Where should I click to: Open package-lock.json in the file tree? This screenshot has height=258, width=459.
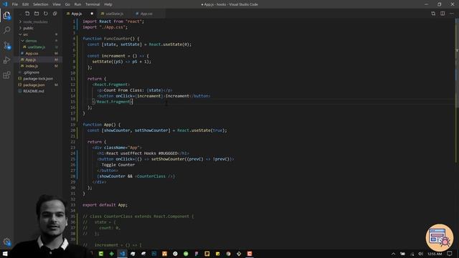coord(38,79)
